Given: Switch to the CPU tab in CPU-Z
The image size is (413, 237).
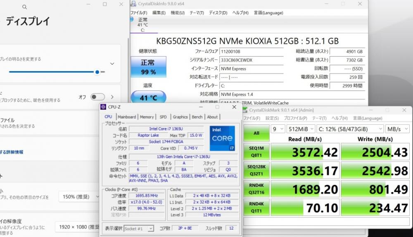Looking at the screenshot, I should coord(108,117).
